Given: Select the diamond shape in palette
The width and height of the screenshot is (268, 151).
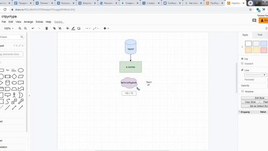Looking at the screenshot, I should coord(14,76).
